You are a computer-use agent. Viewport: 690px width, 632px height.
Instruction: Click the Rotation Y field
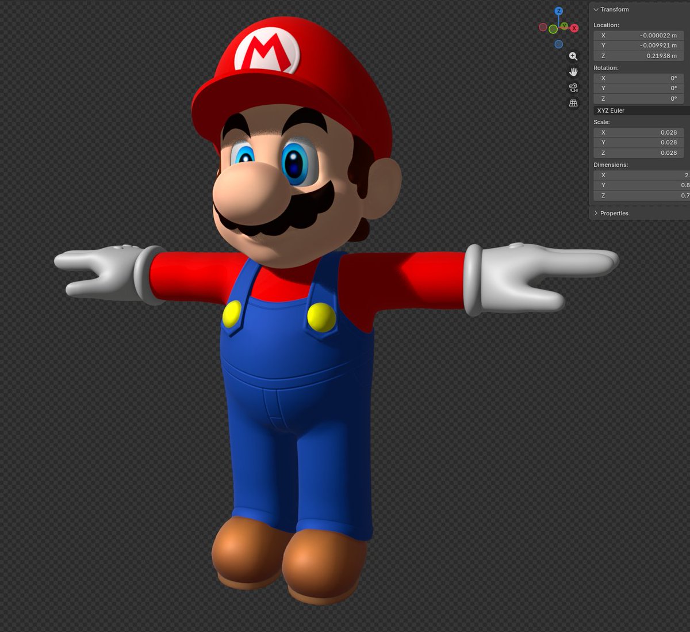(x=638, y=89)
